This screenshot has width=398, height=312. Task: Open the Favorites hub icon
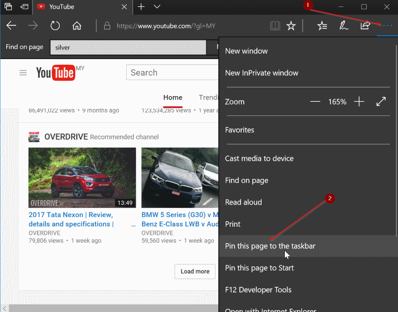tap(322, 26)
